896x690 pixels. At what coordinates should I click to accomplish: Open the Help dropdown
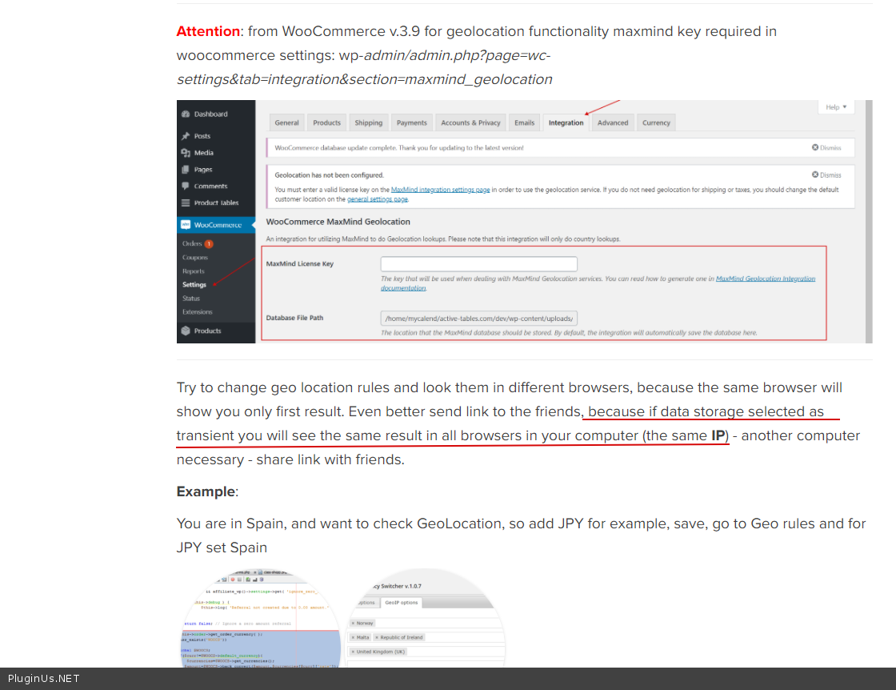836,107
